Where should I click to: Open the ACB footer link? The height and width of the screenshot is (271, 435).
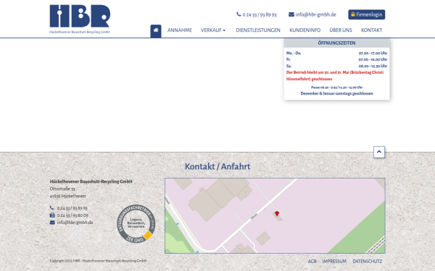click(x=312, y=262)
